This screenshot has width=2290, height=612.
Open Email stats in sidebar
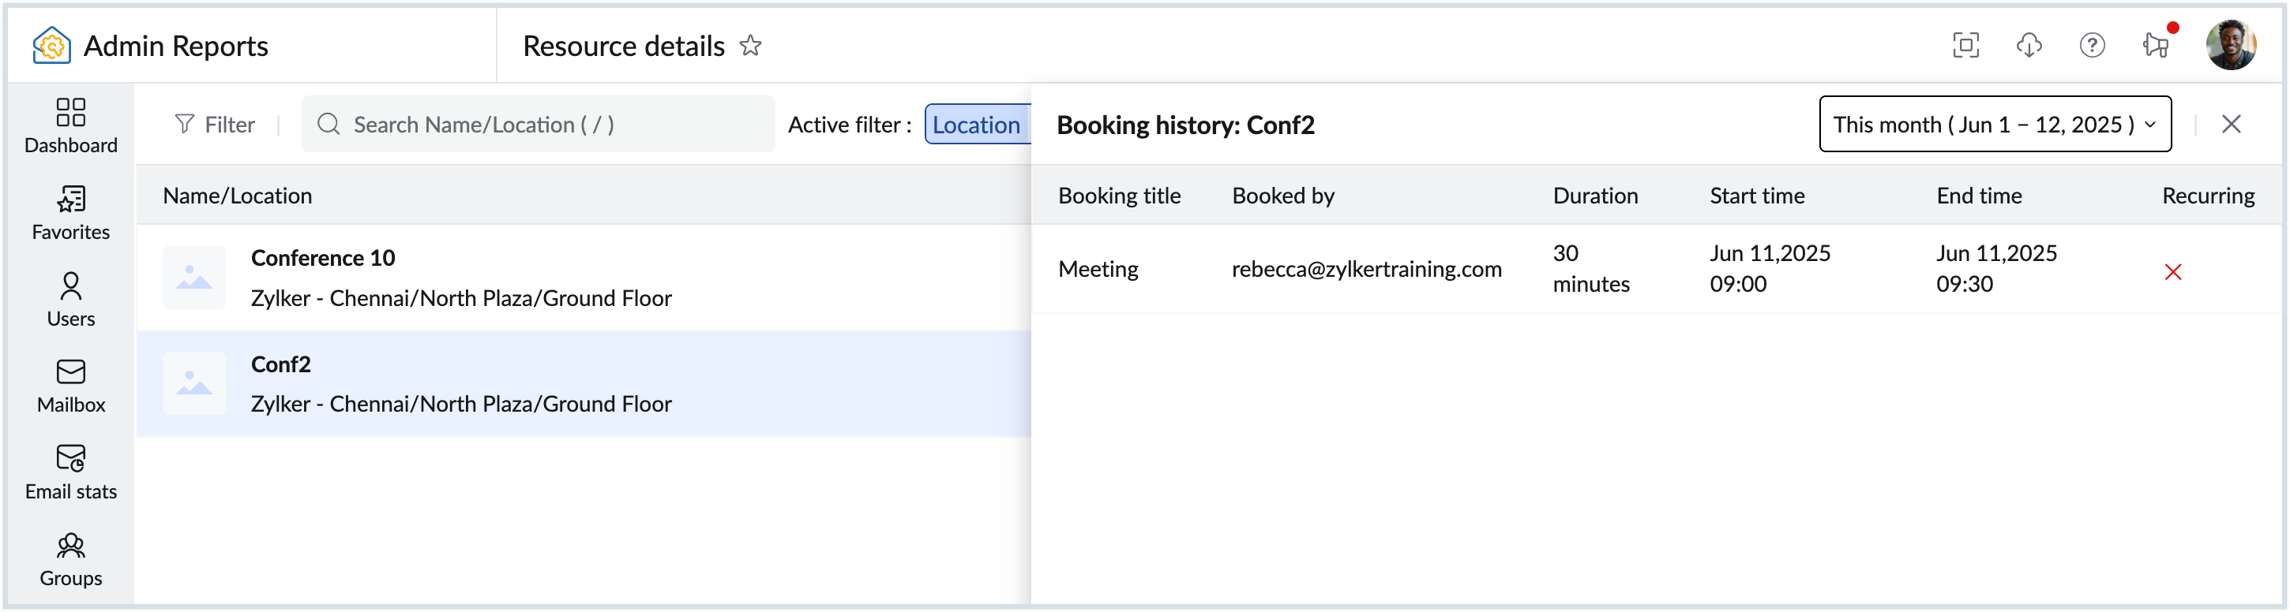pos(70,472)
